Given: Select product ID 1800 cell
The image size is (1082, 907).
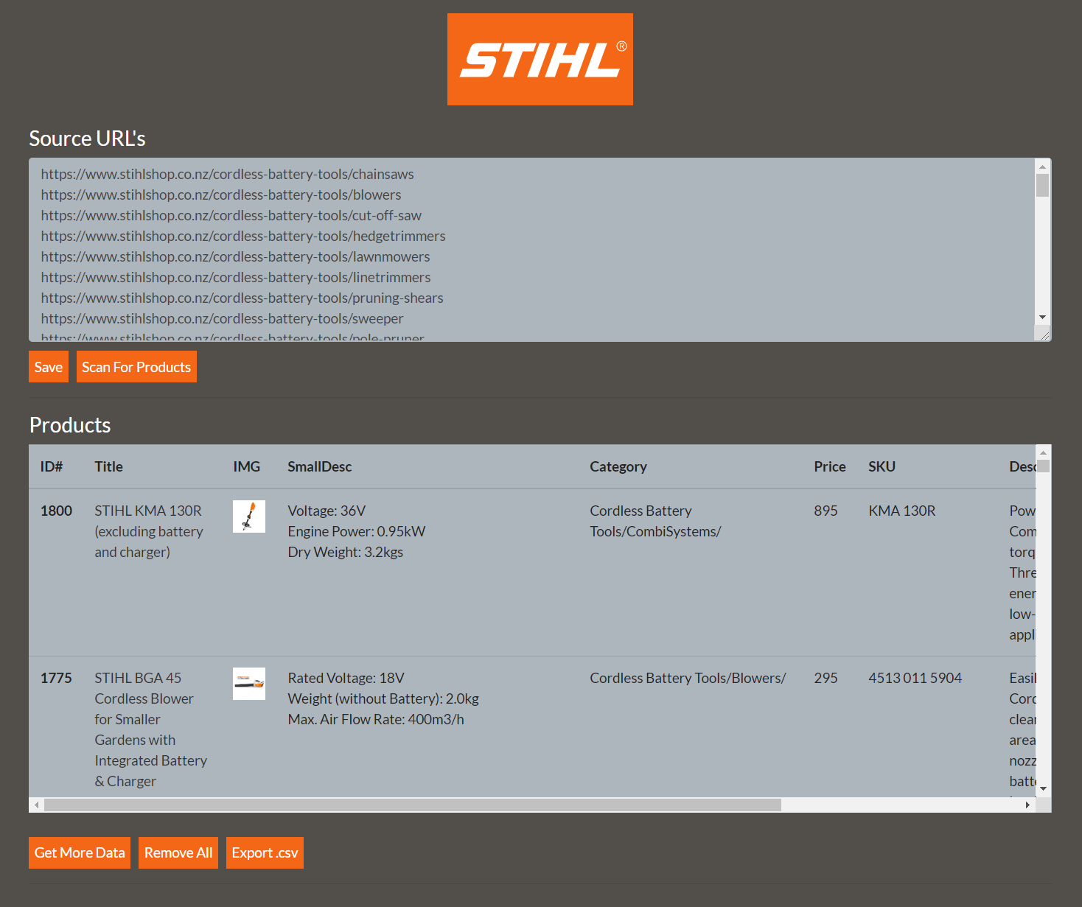Looking at the screenshot, I should pyautogui.click(x=56, y=511).
